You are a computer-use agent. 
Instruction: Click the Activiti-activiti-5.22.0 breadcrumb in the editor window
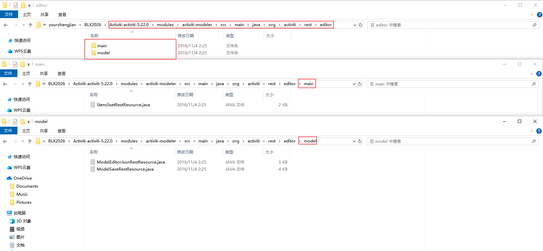coord(129,25)
